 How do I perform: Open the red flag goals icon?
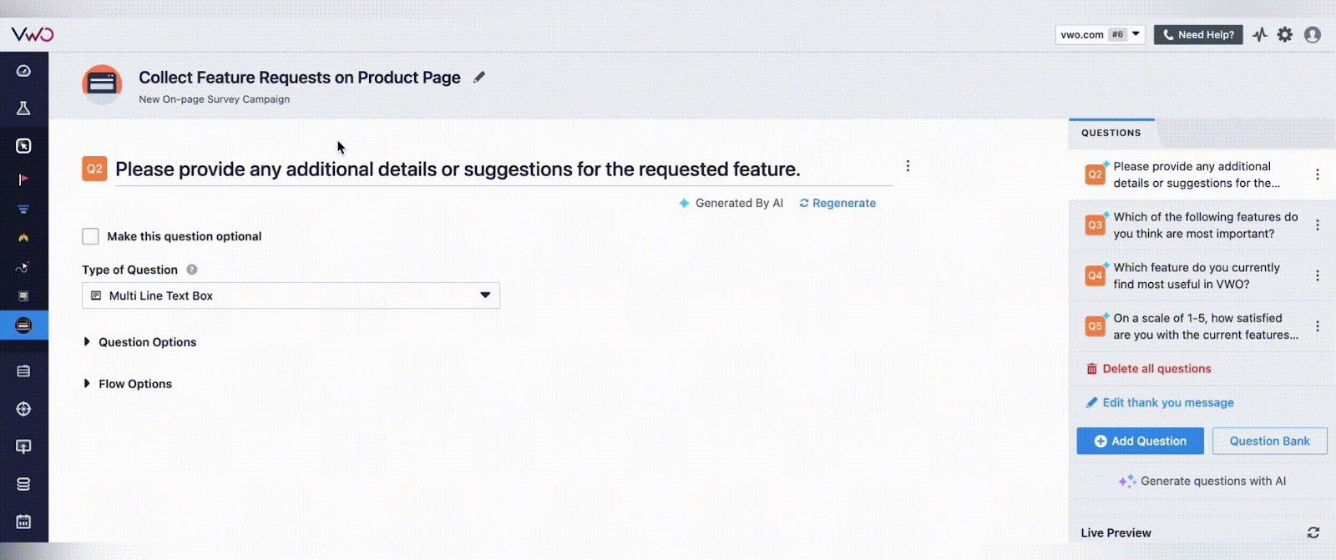[x=23, y=179]
